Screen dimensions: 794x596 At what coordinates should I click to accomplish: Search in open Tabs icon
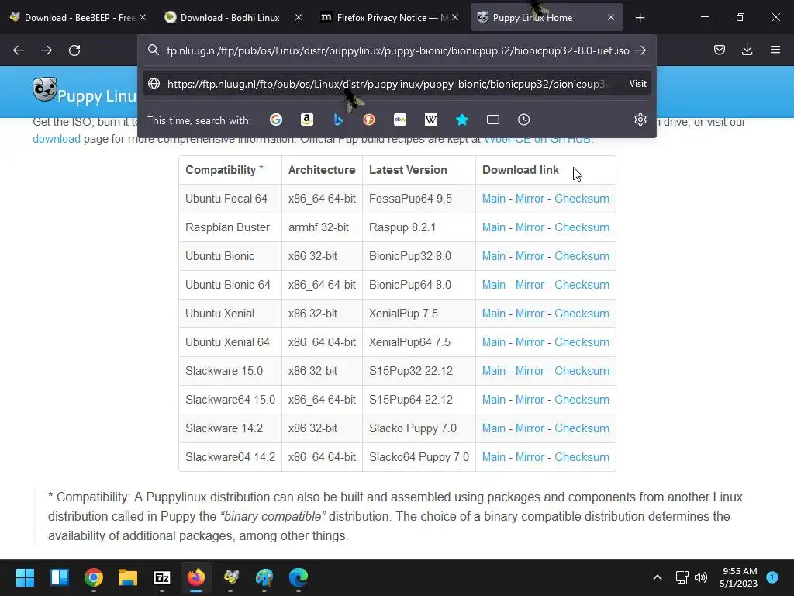coord(492,120)
